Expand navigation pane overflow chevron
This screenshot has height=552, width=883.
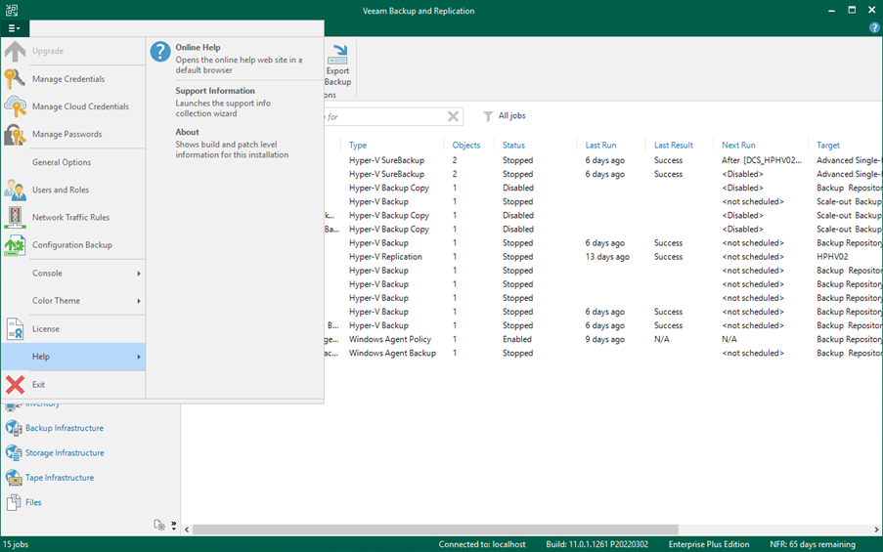pyautogui.click(x=173, y=525)
